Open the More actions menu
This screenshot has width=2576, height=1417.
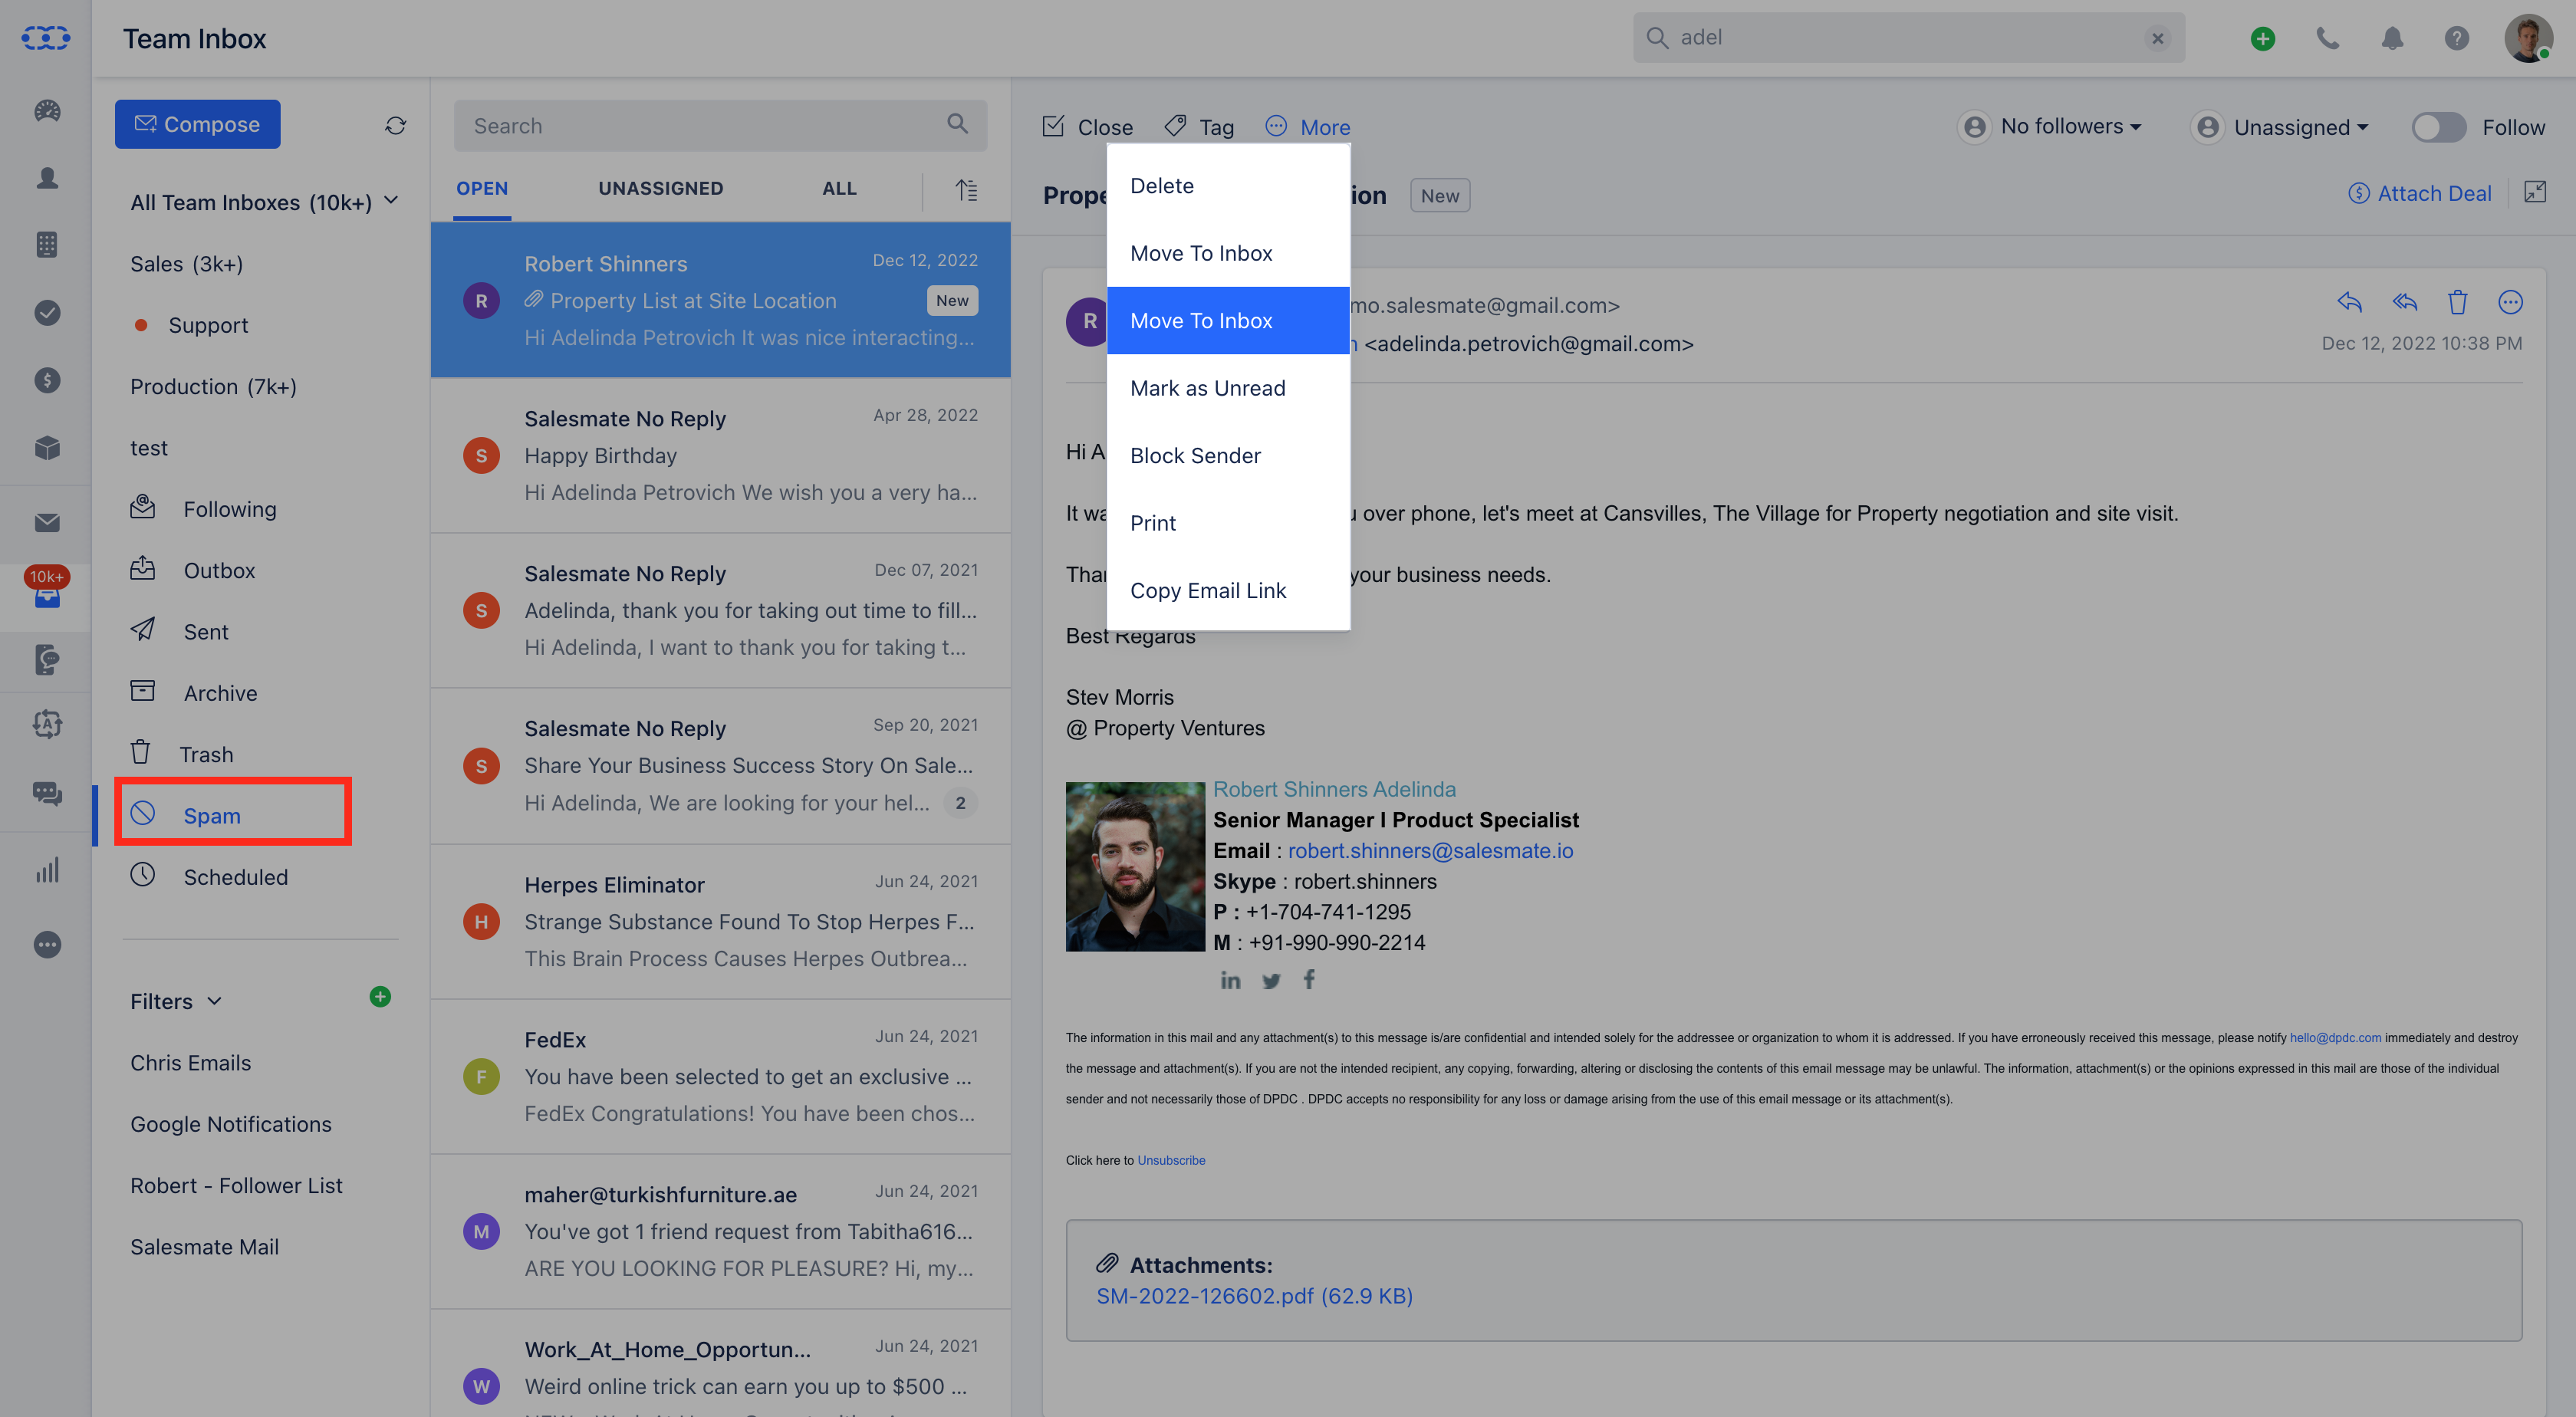click(1308, 127)
